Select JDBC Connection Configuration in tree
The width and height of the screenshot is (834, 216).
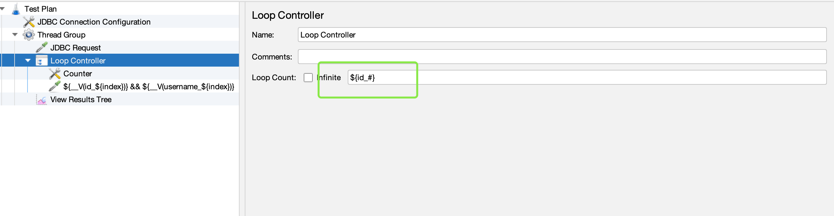[x=94, y=22]
